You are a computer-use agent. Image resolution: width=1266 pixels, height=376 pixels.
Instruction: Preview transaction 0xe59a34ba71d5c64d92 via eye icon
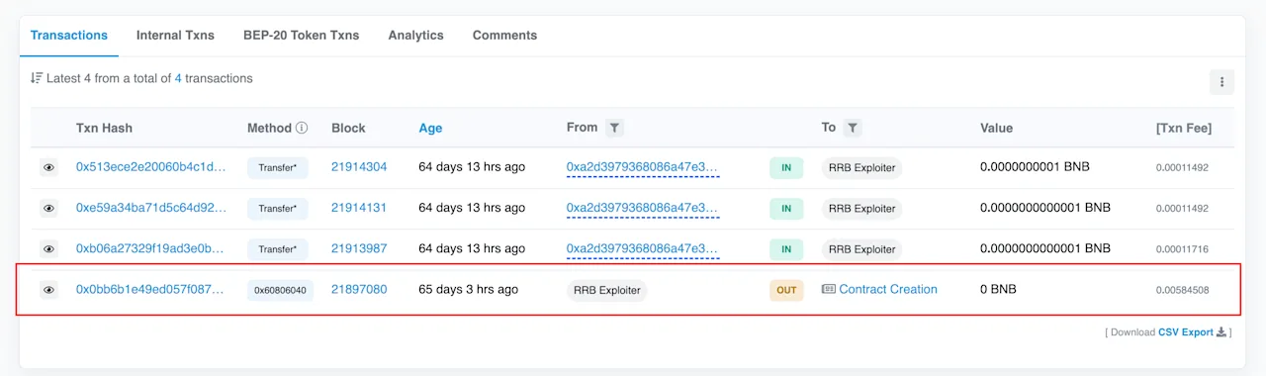pyautogui.click(x=48, y=209)
